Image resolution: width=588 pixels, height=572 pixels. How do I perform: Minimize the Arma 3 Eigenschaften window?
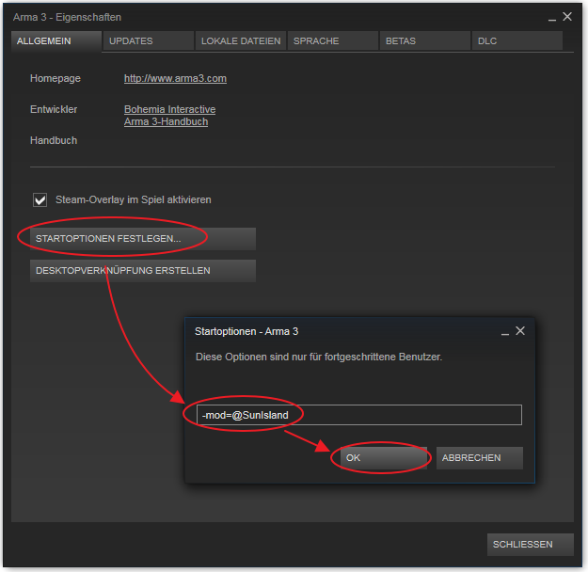pyautogui.click(x=551, y=18)
